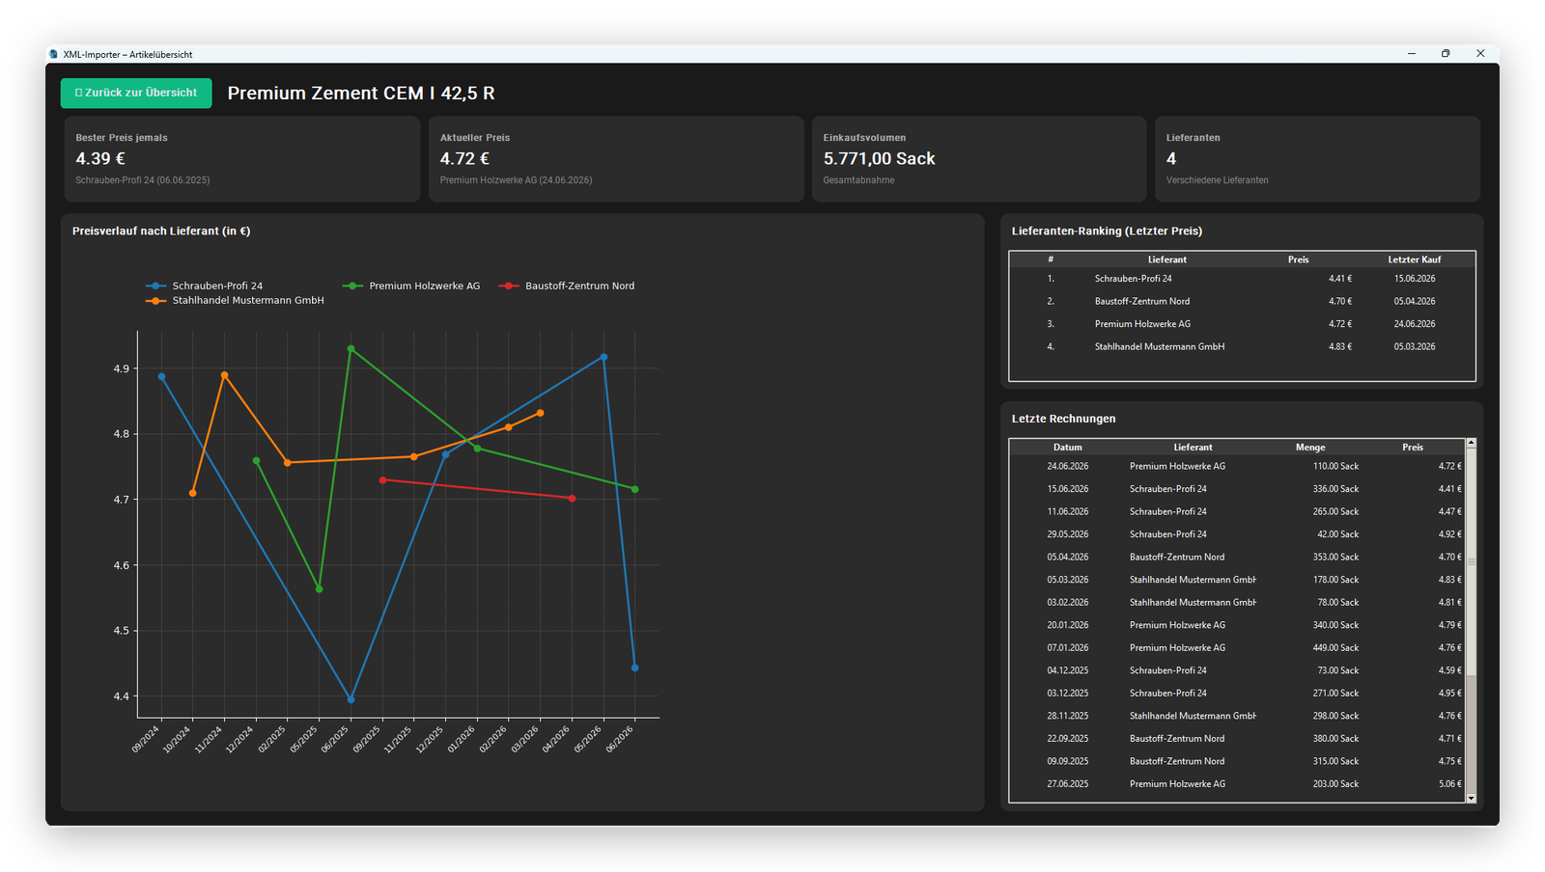
Task: Sort ranking by Lieferant column header
Action: pos(1166,259)
